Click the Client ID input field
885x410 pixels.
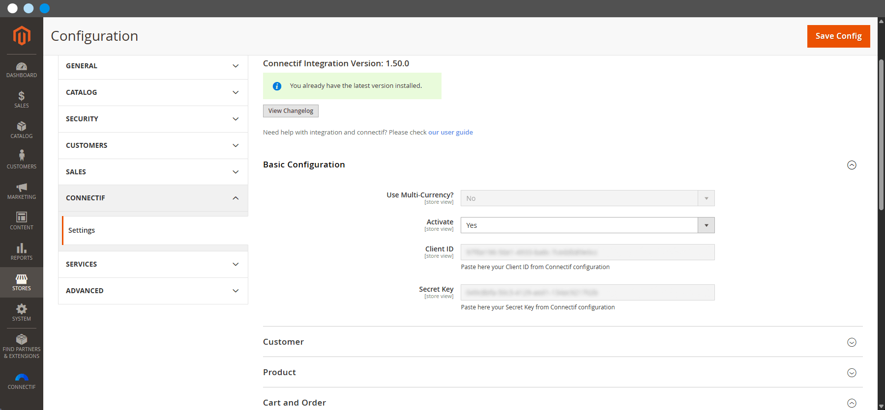coord(588,252)
